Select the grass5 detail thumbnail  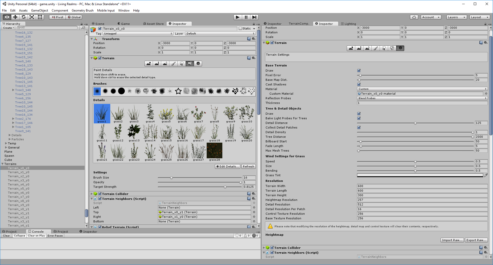tap(166, 114)
